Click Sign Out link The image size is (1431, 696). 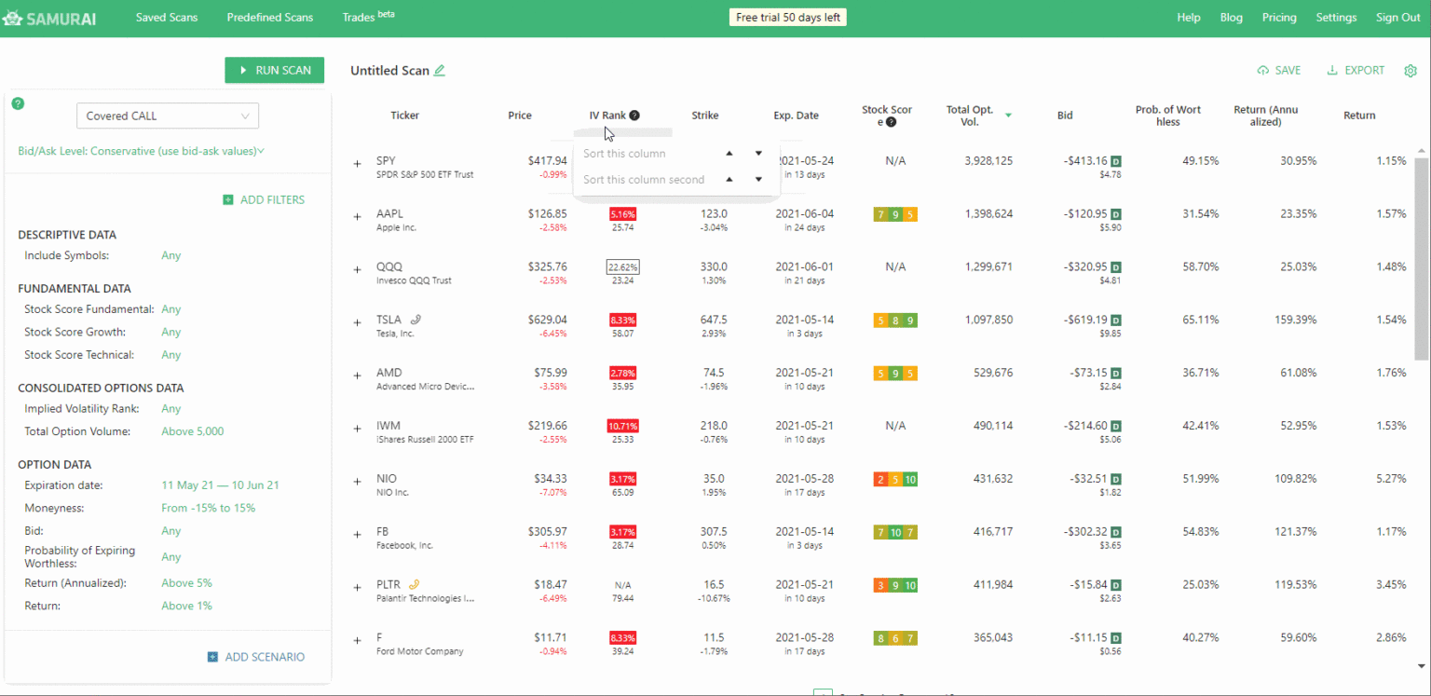click(1398, 18)
